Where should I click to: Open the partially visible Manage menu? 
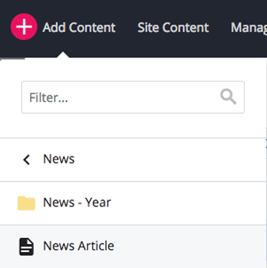[x=249, y=28]
